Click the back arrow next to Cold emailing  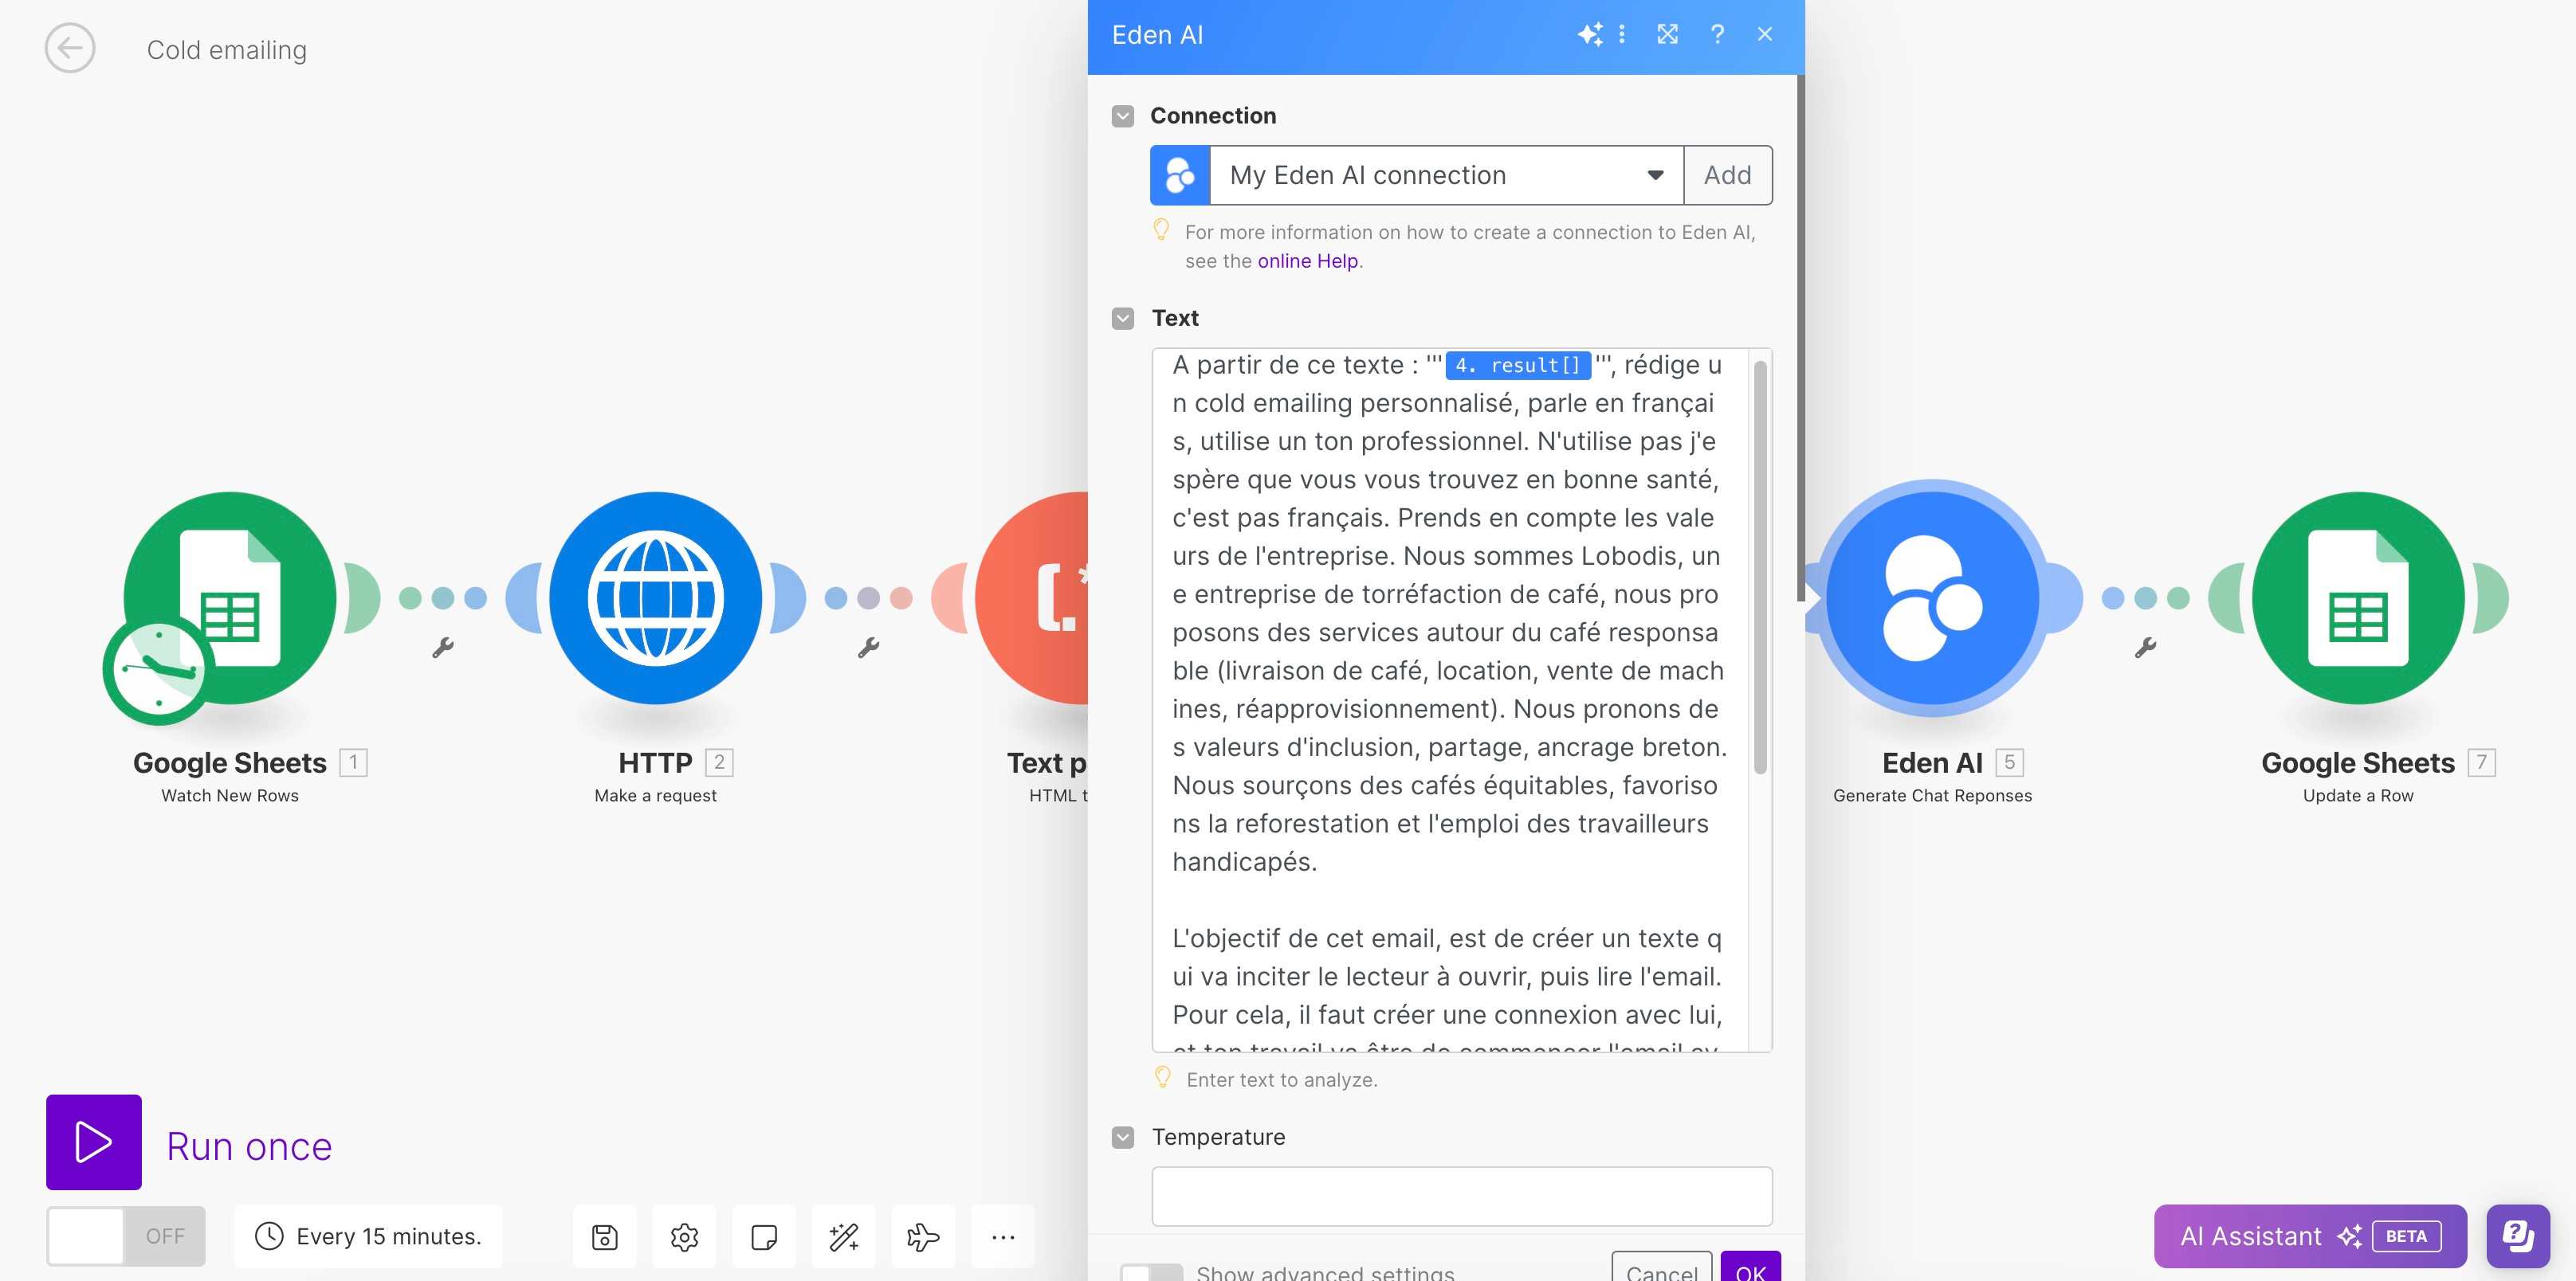[x=69, y=48]
